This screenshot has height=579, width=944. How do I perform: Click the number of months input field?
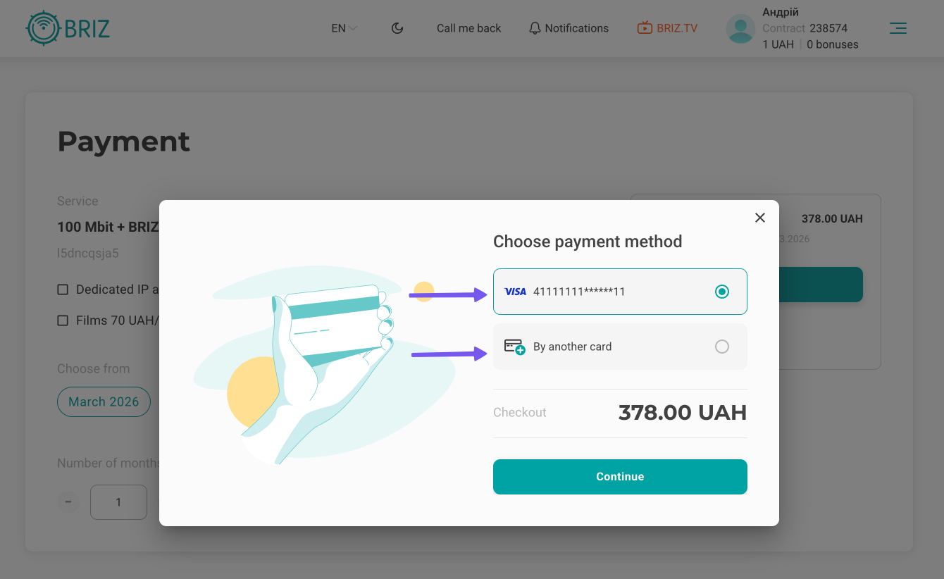click(x=118, y=502)
